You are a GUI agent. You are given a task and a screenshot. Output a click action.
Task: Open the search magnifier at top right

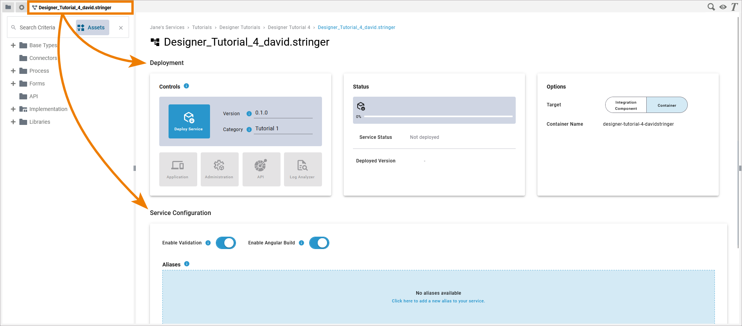(x=711, y=7)
